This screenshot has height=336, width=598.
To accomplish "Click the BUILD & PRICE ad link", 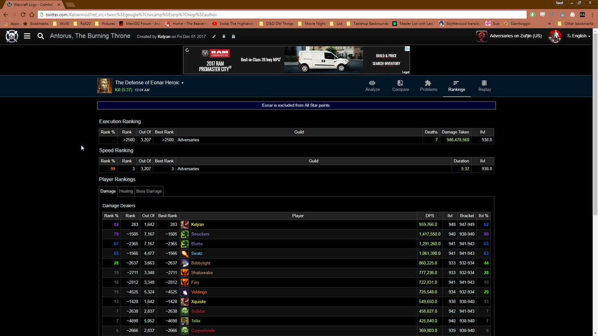I will pyautogui.click(x=386, y=56).
